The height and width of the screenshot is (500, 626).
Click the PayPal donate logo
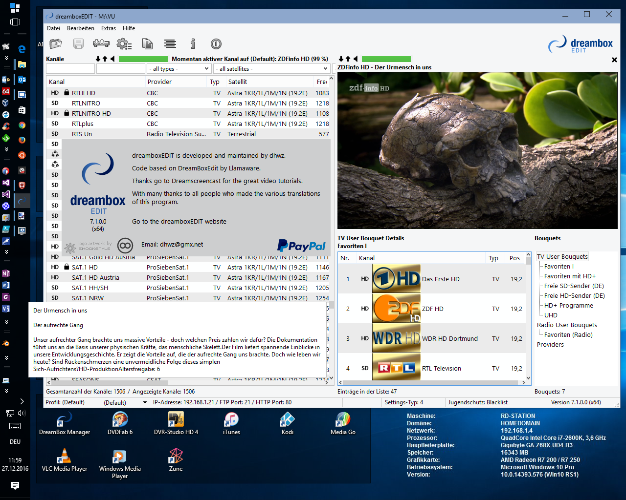[301, 246]
